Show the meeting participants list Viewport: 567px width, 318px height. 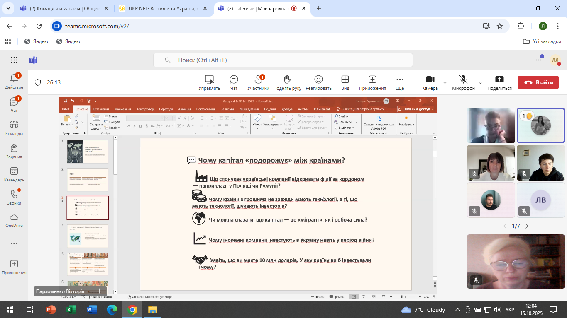(258, 82)
